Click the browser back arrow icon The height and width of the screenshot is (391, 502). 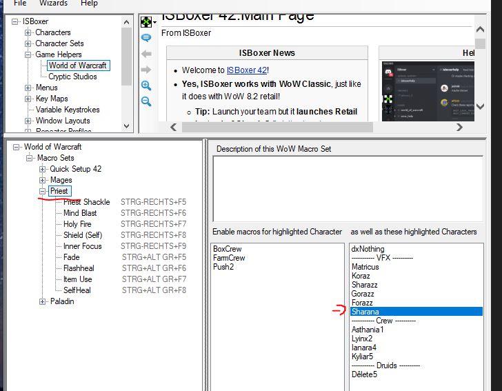[146, 54]
